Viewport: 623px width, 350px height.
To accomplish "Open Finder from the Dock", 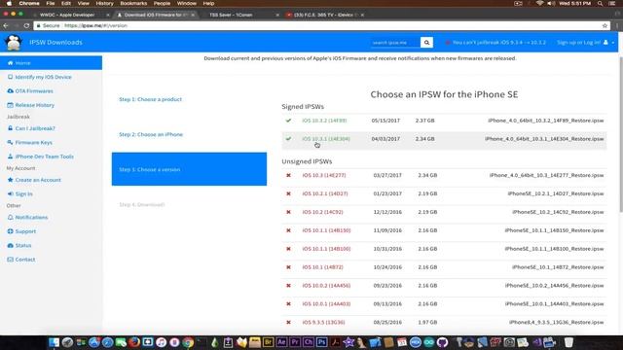I will coord(54,342).
